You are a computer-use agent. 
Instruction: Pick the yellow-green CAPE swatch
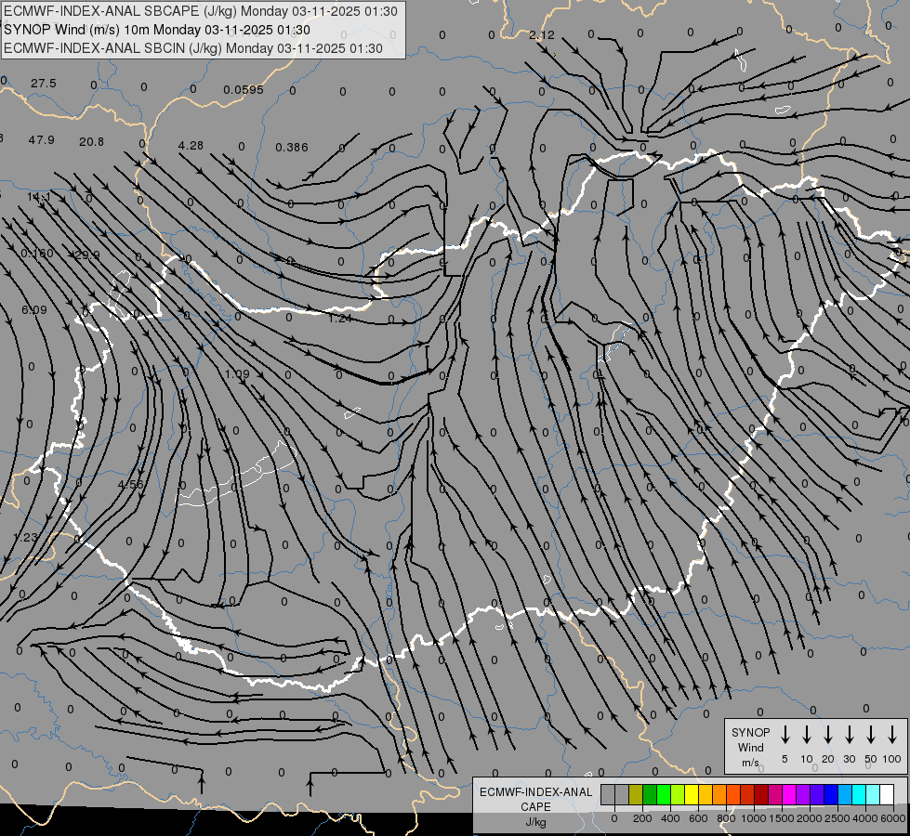coord(678,794)
